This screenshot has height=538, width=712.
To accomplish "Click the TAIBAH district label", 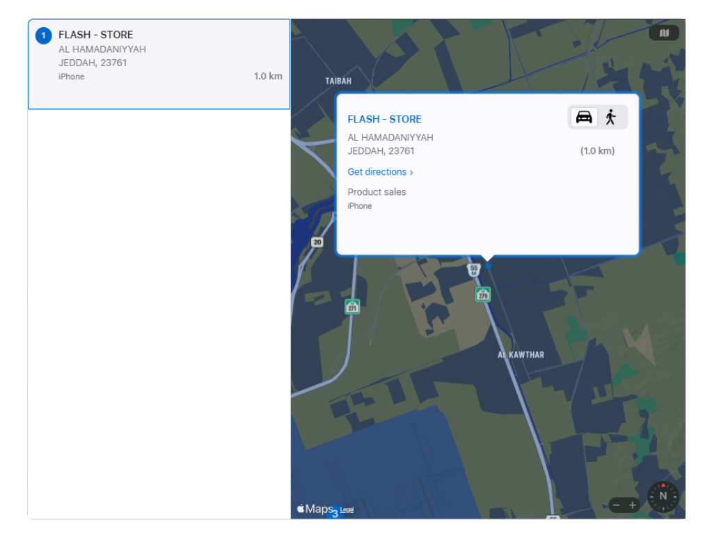I will pos(338,81).
